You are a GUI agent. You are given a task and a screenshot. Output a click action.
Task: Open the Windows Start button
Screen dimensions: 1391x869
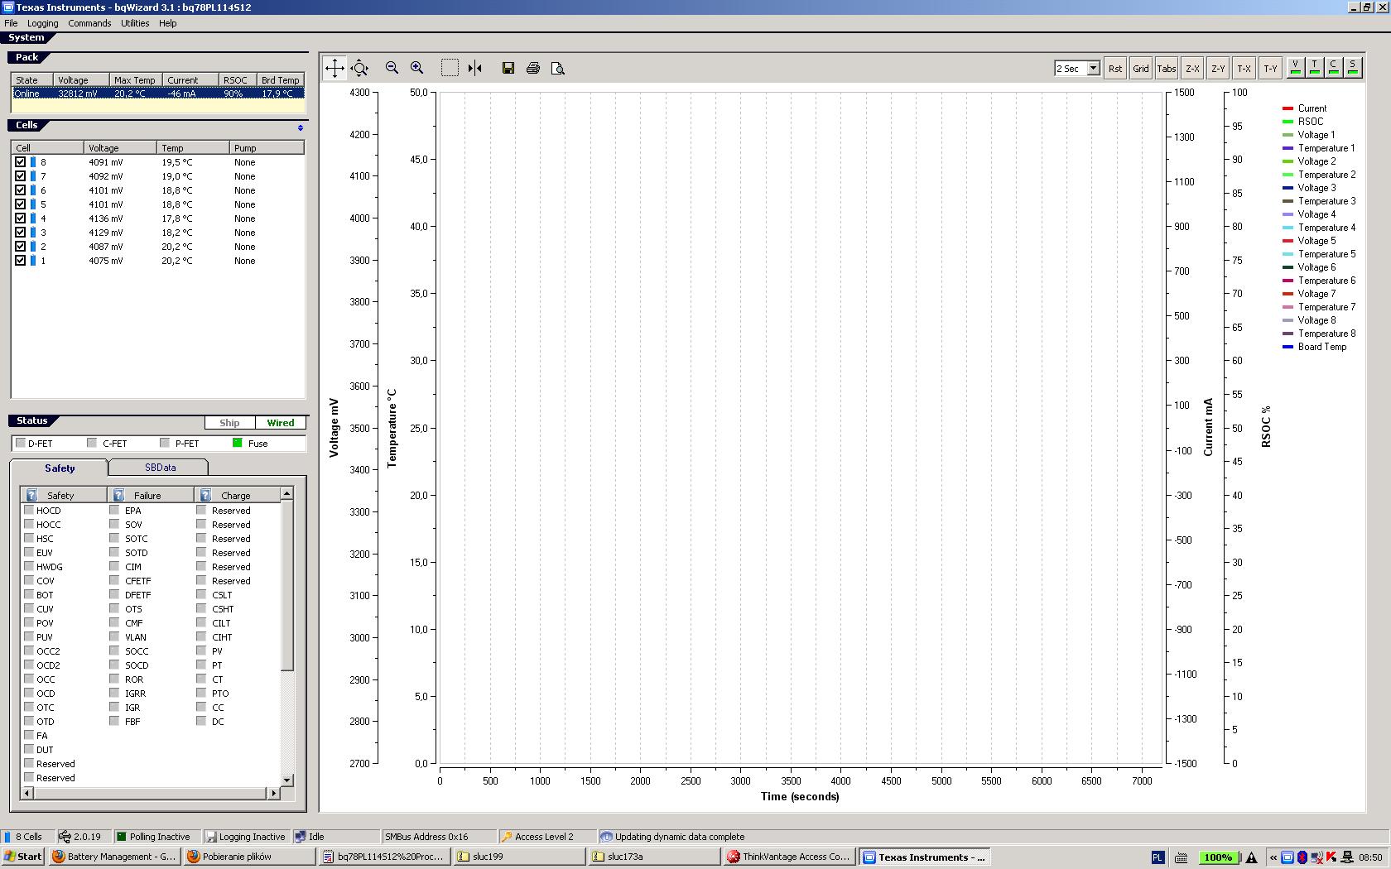point(23,857)
